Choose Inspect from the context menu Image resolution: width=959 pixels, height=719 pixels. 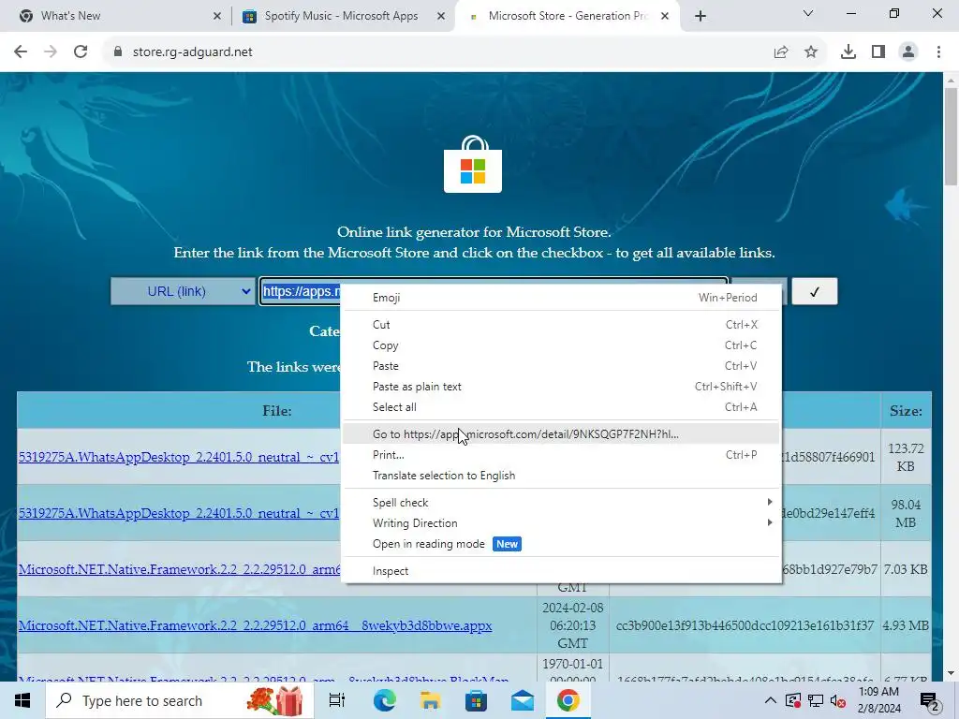point(562,571)
